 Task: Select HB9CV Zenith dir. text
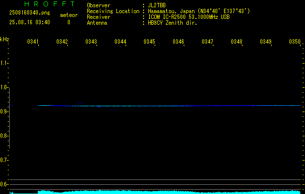click(173, 23)
